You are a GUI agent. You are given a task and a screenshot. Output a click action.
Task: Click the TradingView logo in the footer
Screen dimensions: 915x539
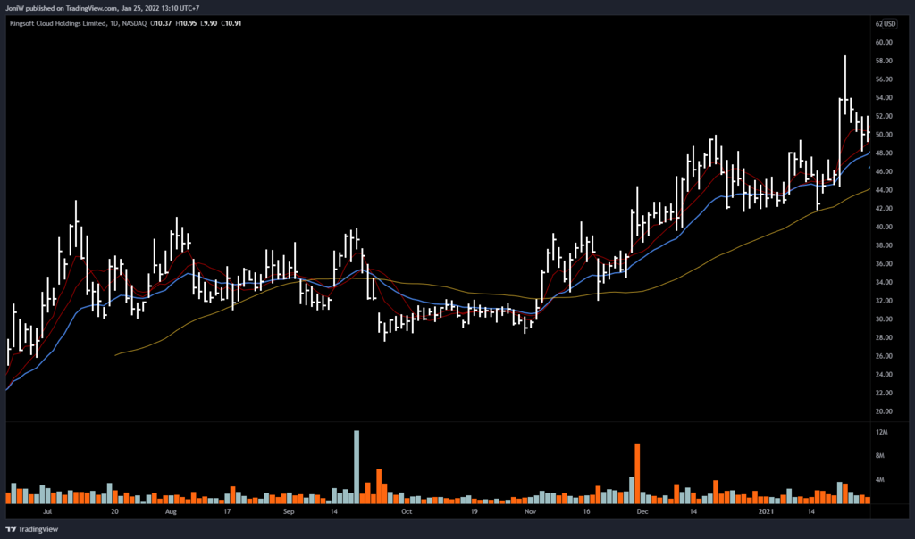click(x=32, y=528)
